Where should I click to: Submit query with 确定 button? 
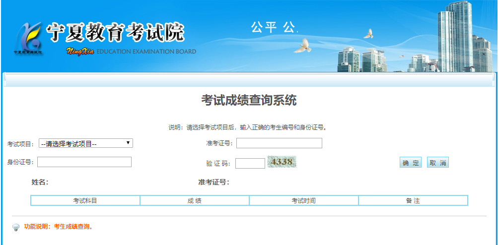click(411, 163)
